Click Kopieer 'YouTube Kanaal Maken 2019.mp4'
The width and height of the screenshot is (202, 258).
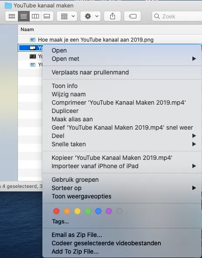pos(122,158)
